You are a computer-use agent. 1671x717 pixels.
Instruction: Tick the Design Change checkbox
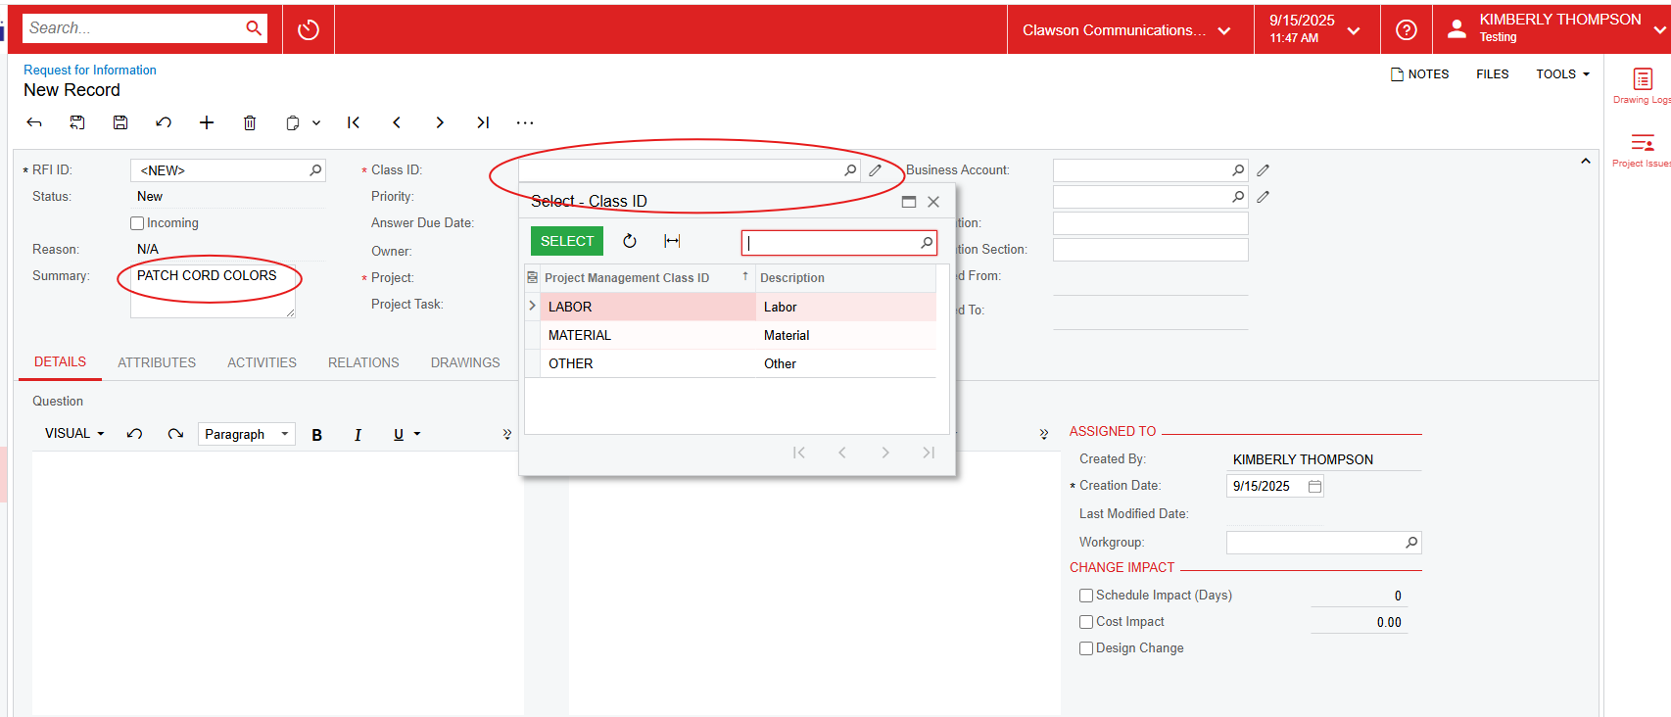coord(1086,648)
